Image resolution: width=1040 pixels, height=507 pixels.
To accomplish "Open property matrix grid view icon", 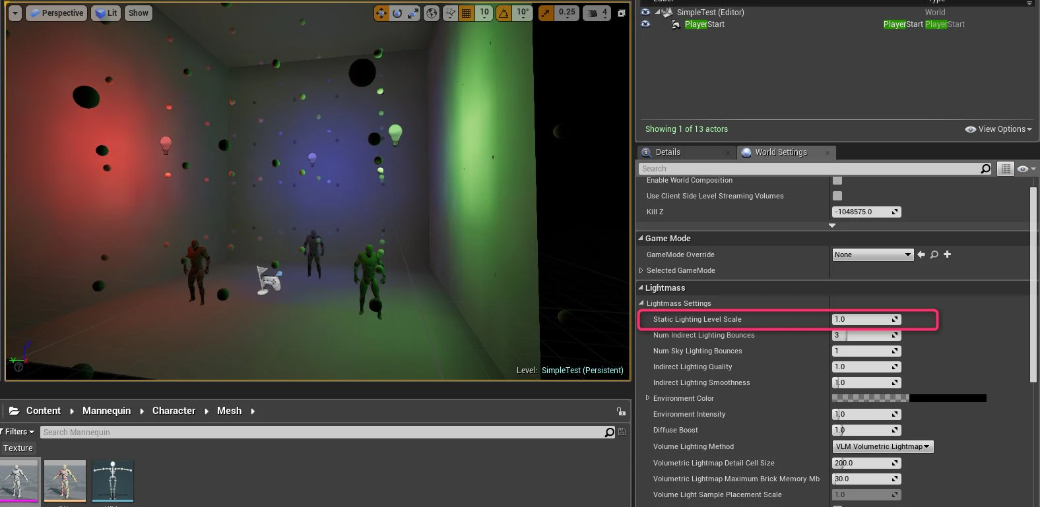I will pyautogui.click(x=1005, y=169).
